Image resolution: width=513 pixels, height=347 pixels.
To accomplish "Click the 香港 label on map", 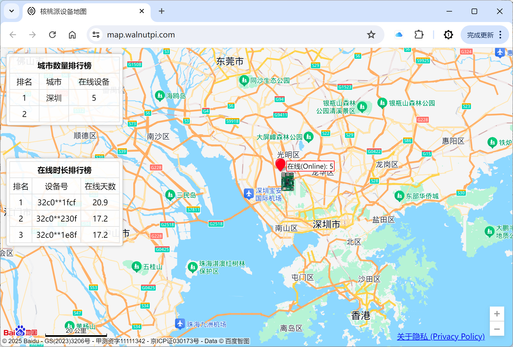I will click(x=360, y=315).
